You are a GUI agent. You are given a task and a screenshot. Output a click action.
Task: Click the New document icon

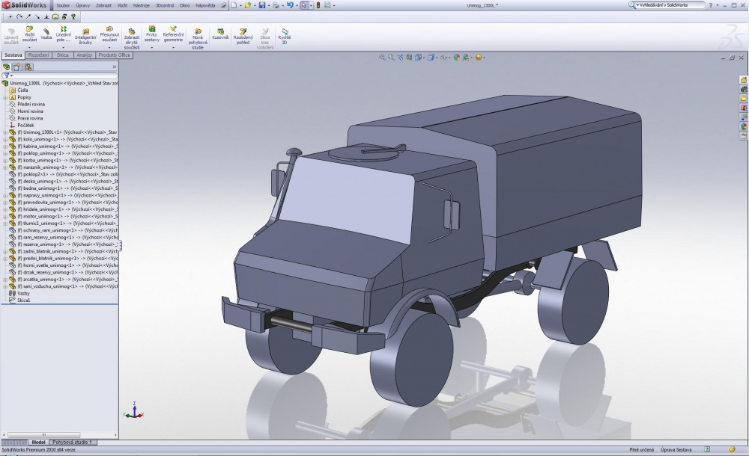[x=234, y=5]
